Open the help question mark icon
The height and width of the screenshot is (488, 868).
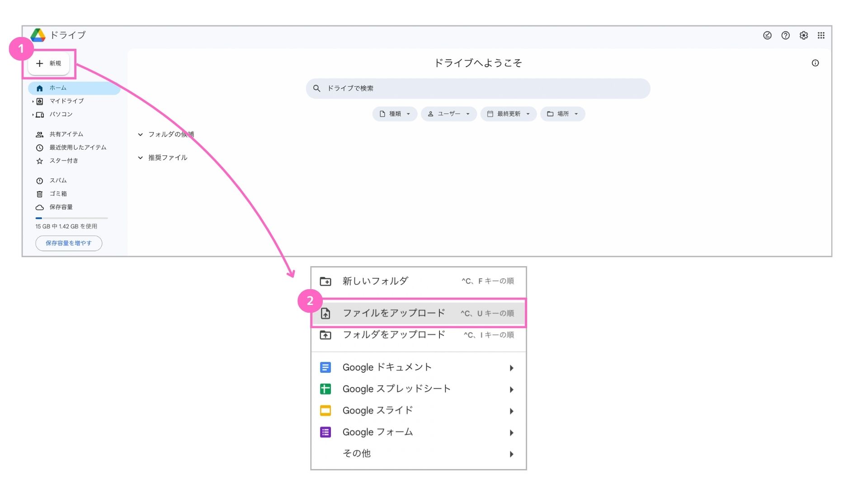tap(786, 35)
